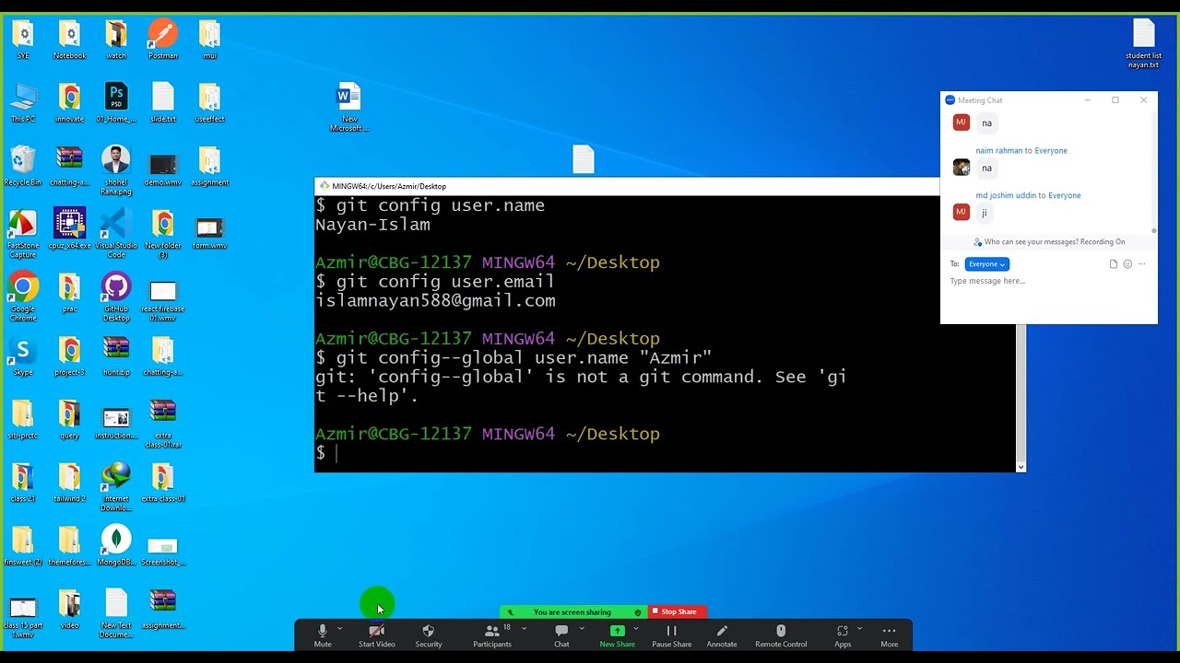Expand arrow next to Apps
The width and height of the screenshot is (1180, 663).
(859, 629)
